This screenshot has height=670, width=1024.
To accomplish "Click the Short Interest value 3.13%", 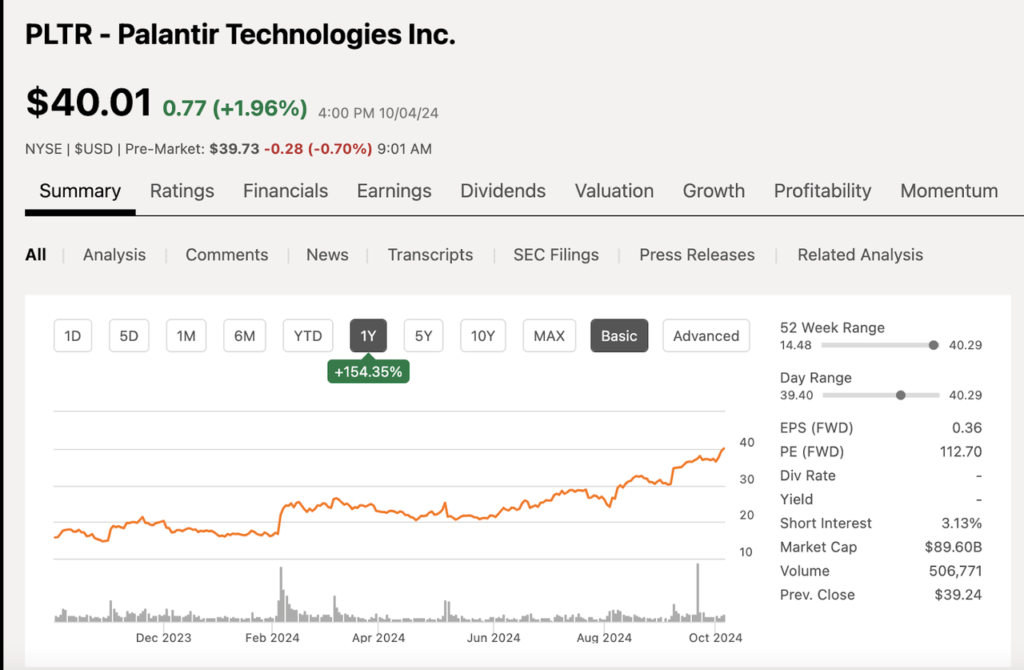I will point(962,523).
